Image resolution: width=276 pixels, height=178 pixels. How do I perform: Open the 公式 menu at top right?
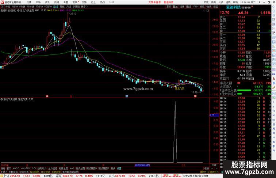[x=221, y=2]
